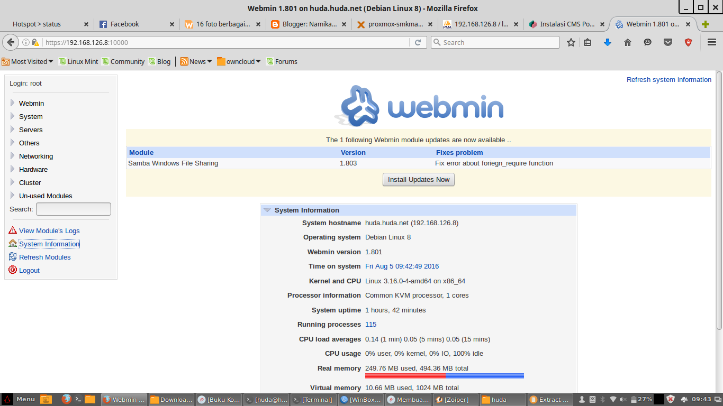Viewport: 723px width, 406px height.
Task: Switch to Zoiper window in taskbar
Action: click(455, 400)
